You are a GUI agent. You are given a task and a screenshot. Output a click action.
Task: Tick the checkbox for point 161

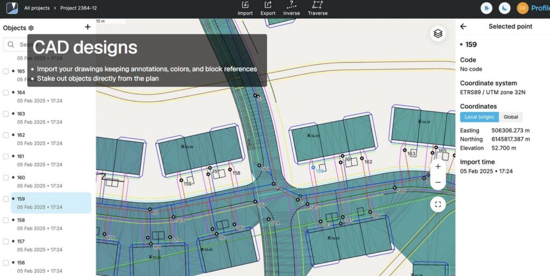coord(6,156)
